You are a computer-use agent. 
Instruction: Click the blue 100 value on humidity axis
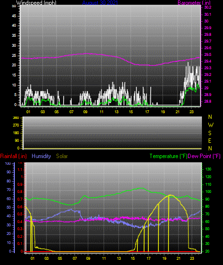click(8, 163)
